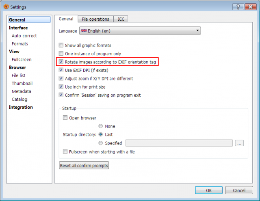Toggle Use inch for print size
Viewport: 260px width, 201px height.
coord(61,86)
